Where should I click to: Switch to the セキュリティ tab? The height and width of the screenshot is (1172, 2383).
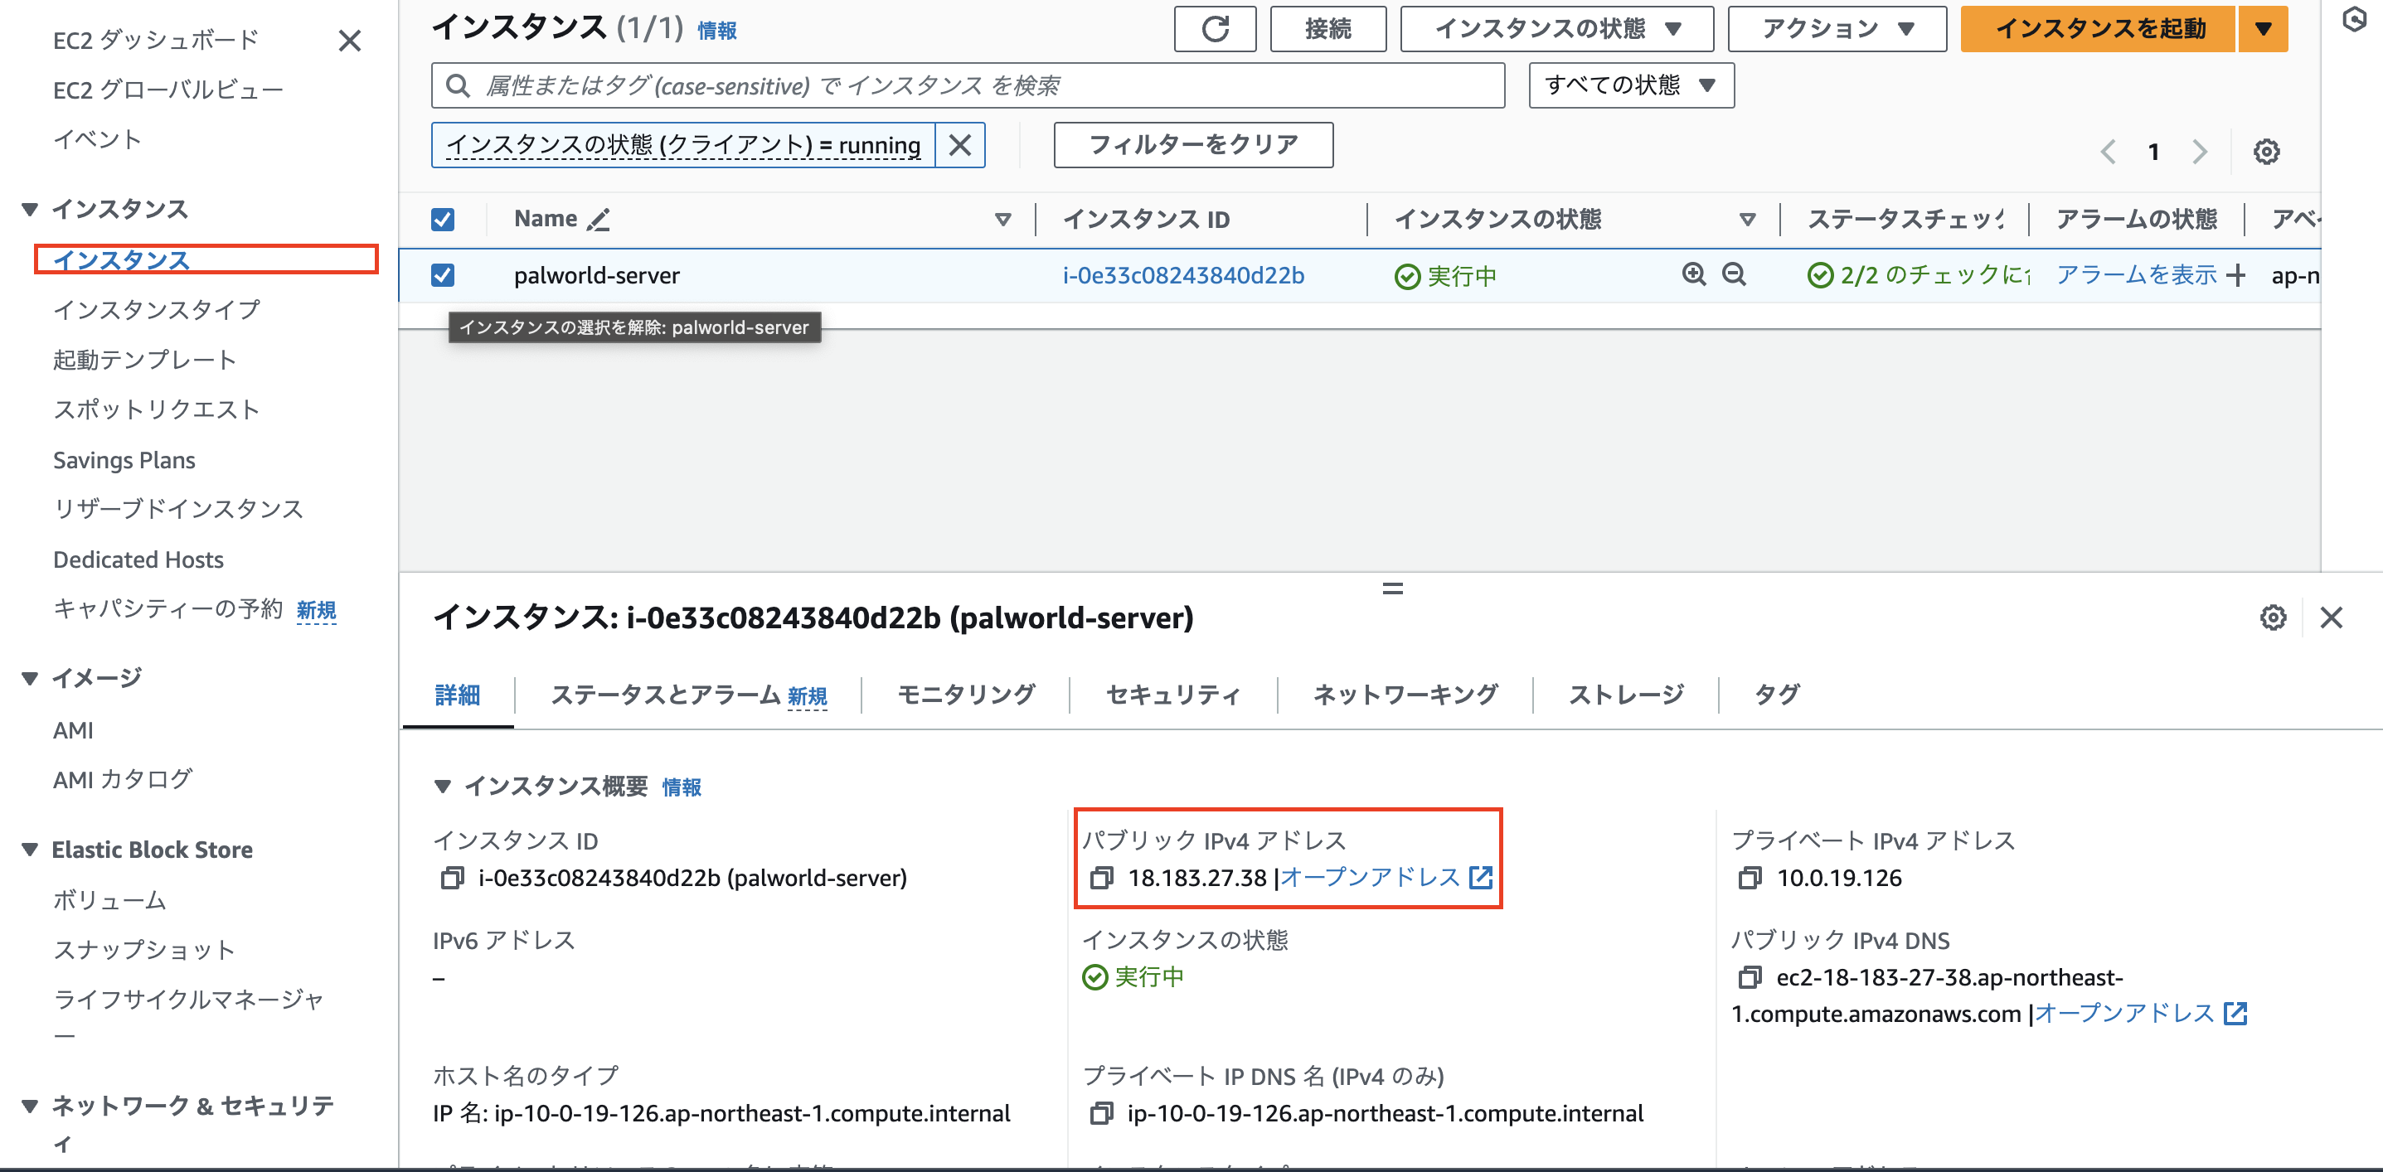pos(1172,695)
